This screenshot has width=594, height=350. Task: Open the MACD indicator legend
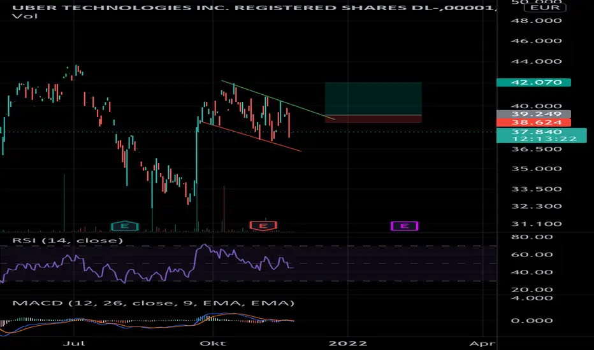tap(153, 303)
